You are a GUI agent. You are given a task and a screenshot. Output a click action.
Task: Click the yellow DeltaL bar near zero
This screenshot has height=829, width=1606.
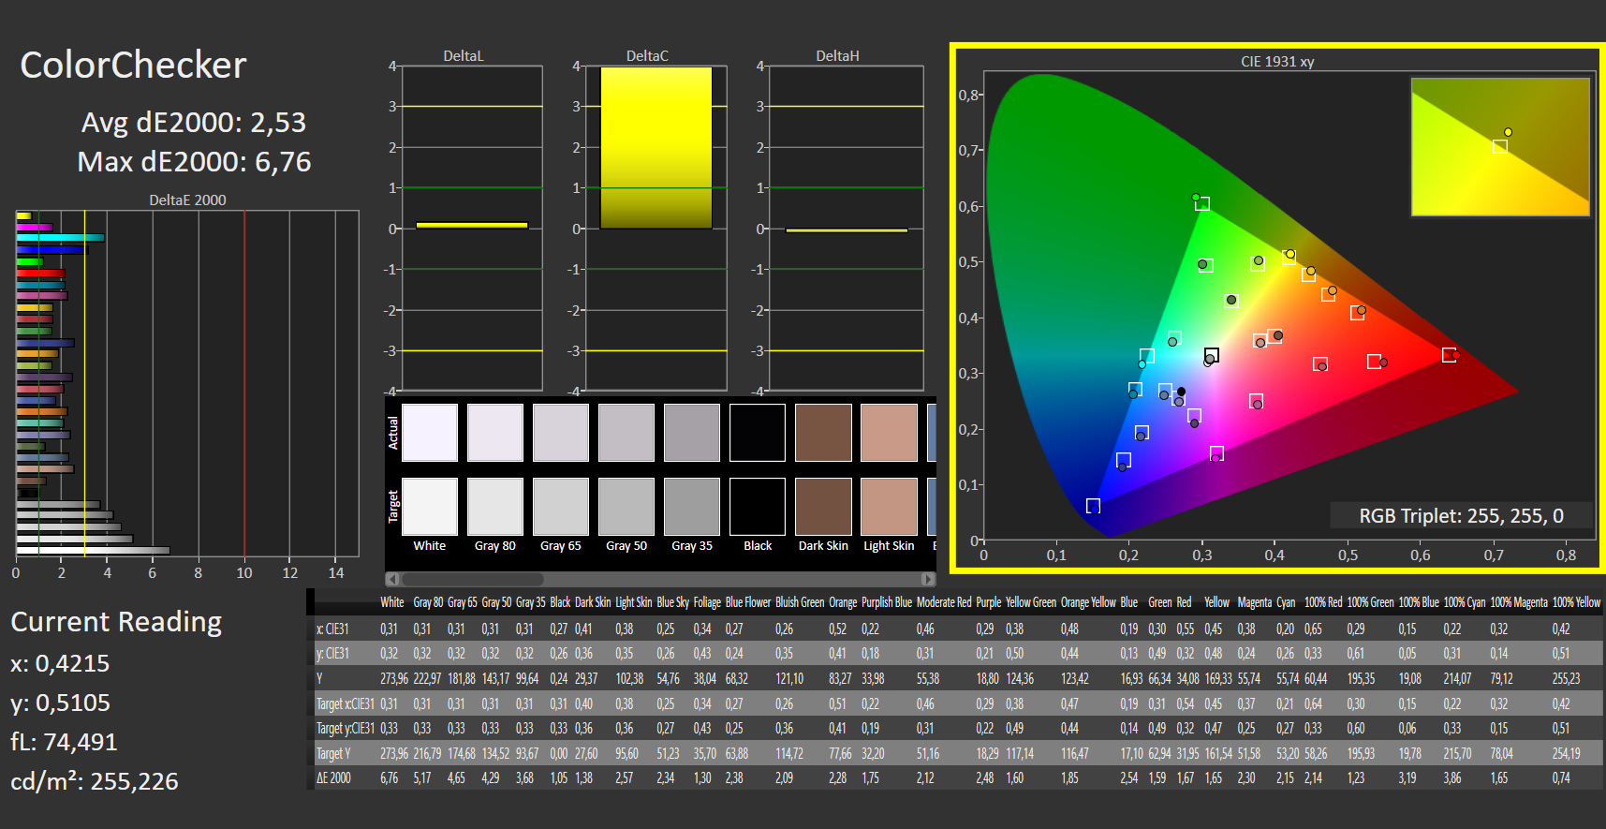click(472, 225)
